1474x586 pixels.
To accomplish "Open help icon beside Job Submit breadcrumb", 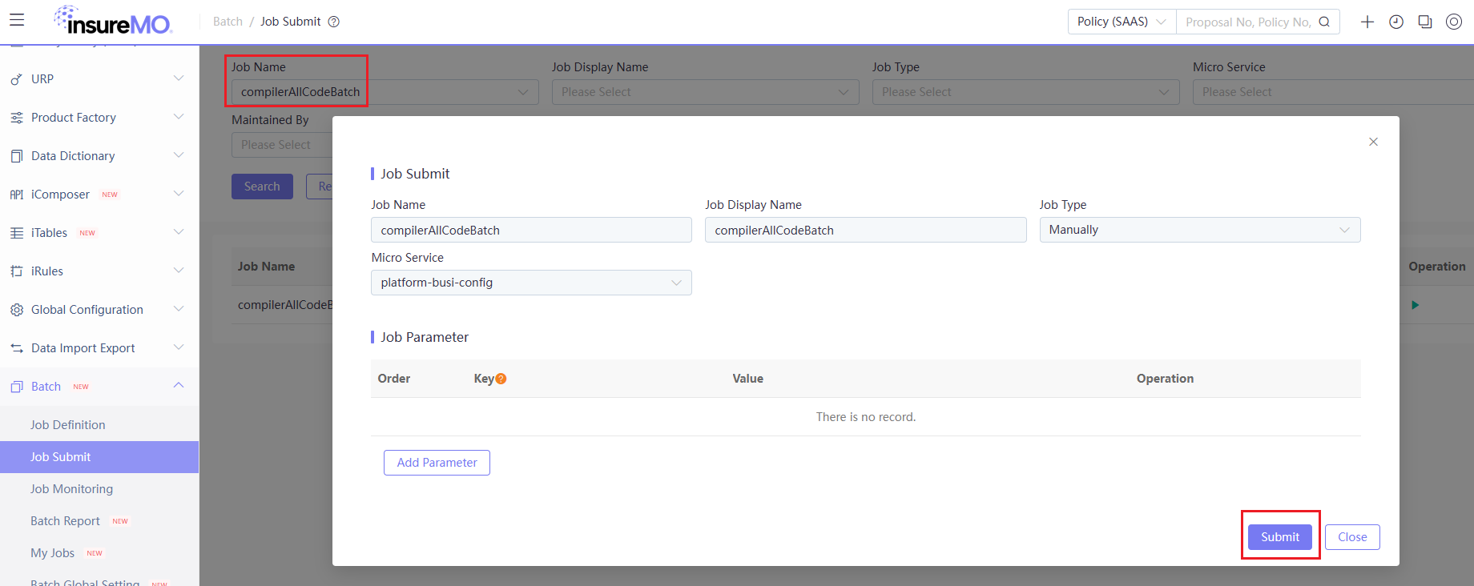I will click(334, 22).
